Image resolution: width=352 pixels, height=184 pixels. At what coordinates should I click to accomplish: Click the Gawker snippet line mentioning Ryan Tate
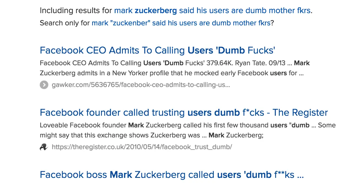(x=174, y=63)
